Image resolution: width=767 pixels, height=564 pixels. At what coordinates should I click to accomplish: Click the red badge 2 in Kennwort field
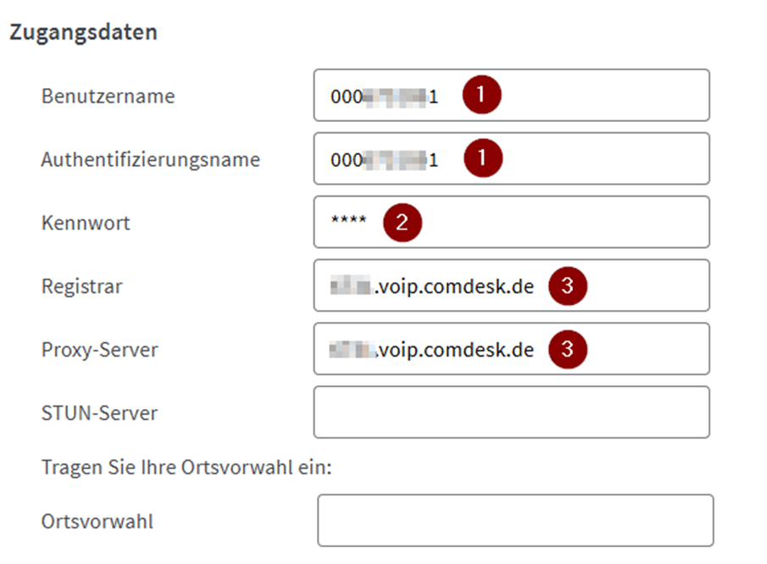(x=402, y=222)
